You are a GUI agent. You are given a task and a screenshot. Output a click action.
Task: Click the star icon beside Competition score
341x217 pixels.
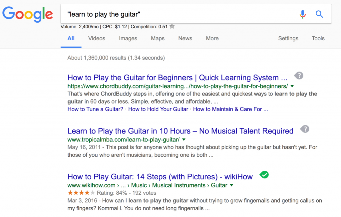[x=172, y=27]
